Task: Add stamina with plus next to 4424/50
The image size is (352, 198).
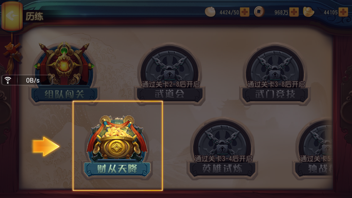Action: point(244,12)
